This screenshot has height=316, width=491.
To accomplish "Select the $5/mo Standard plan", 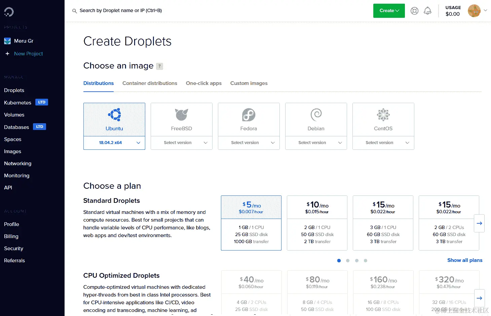I will pos(251,223).
